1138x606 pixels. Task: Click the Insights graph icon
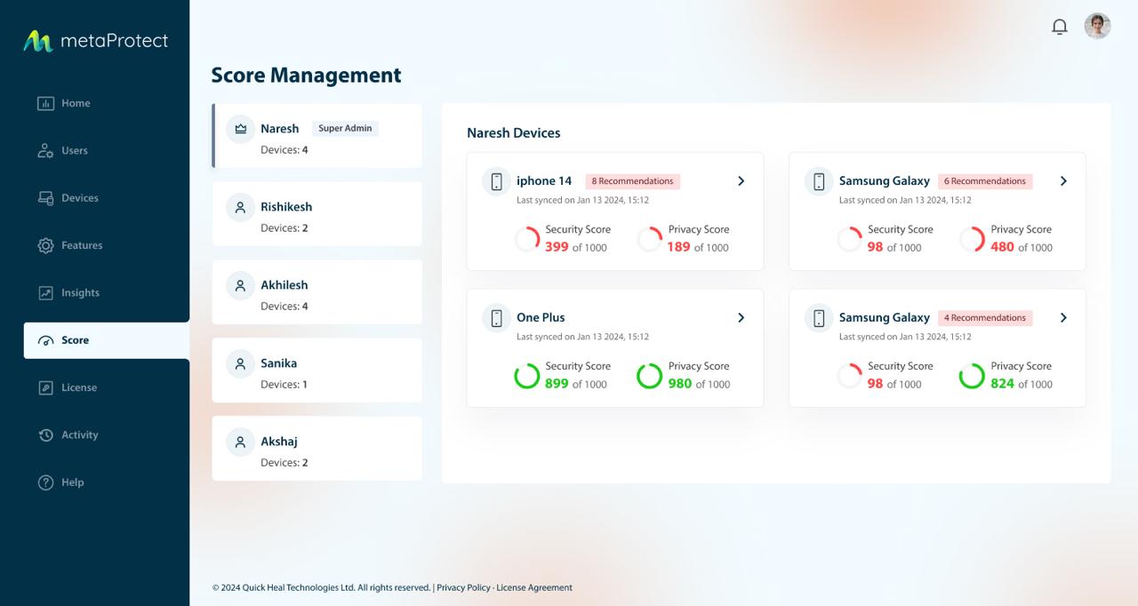(45, 293)
